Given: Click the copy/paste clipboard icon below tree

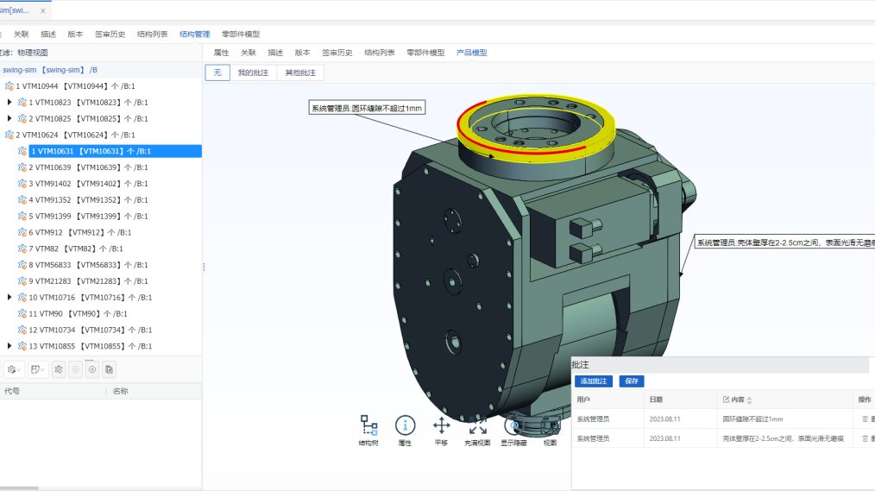Looking at the screenshot, I should coord(109,369).
